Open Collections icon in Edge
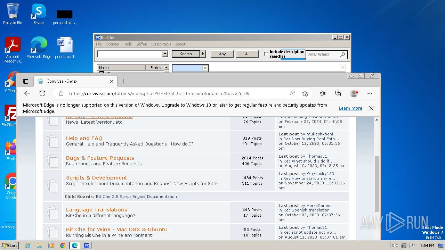 tap(338, 93)
